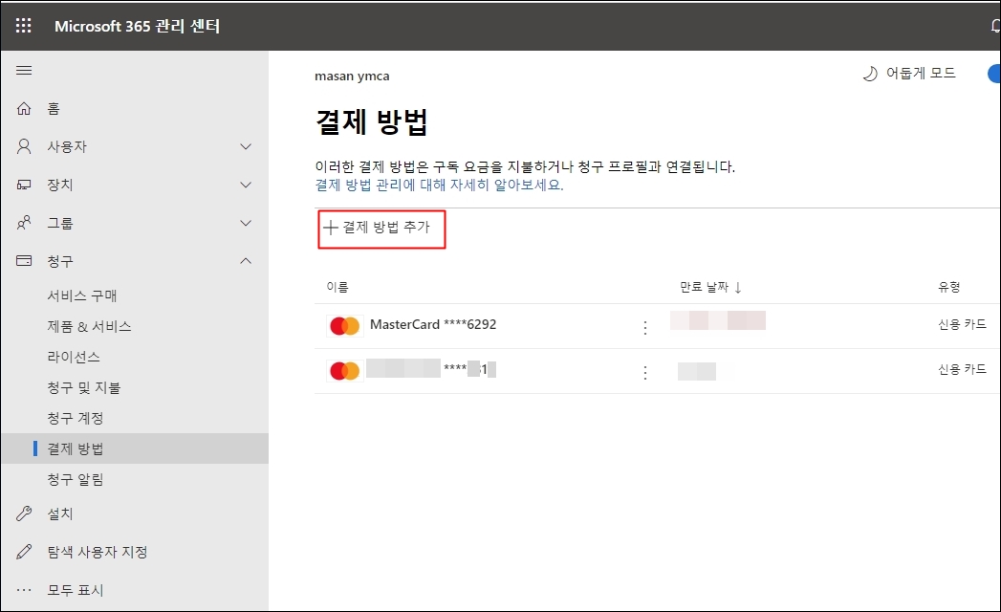This screenshot has width=1001, height=612.
Task: Sort by the 만료 날짜 column header
Action: 704,288
